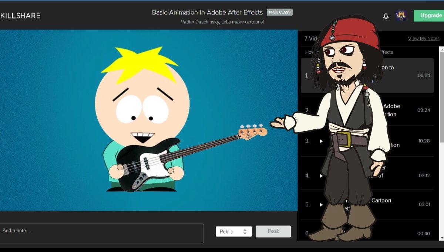Click the Upgrade button
Image resolution: width=444 pixels, height=252 pixels.
[x=430, y=16]
